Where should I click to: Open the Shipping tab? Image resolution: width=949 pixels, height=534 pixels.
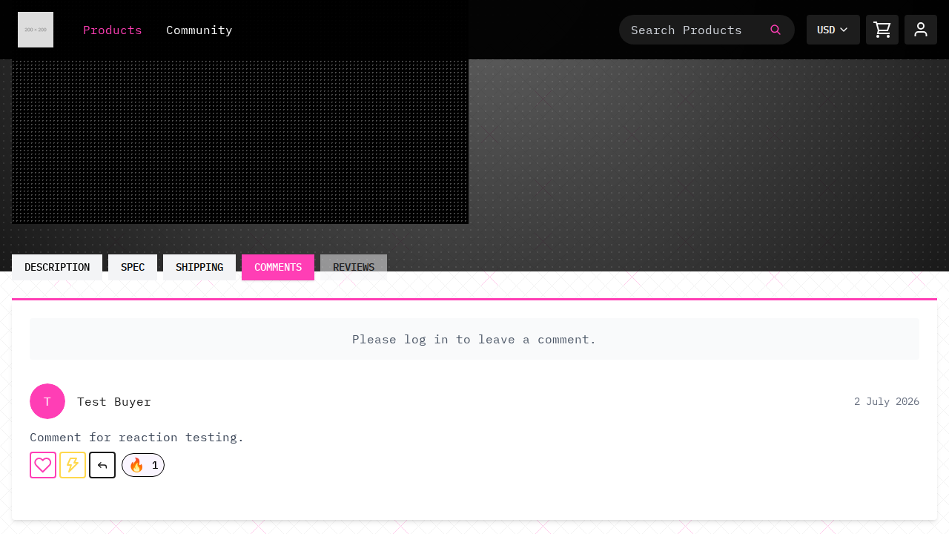click(199, 267)
